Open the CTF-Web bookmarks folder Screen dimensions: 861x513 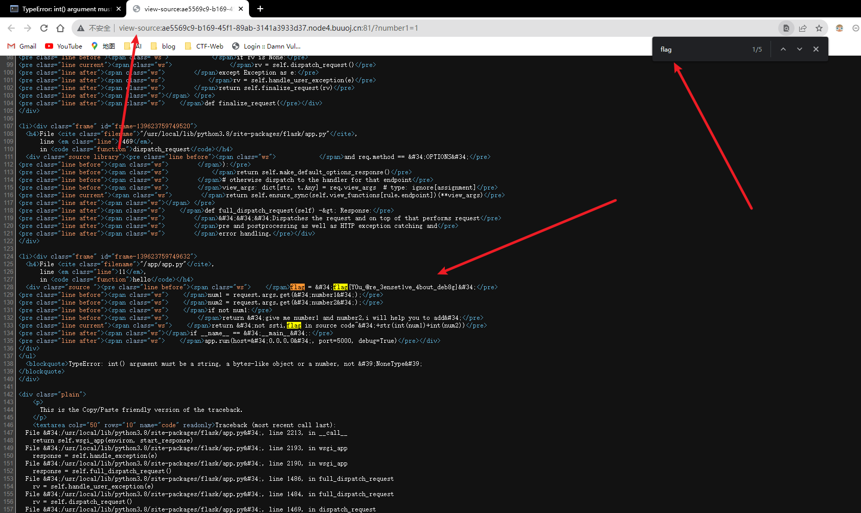204,46
